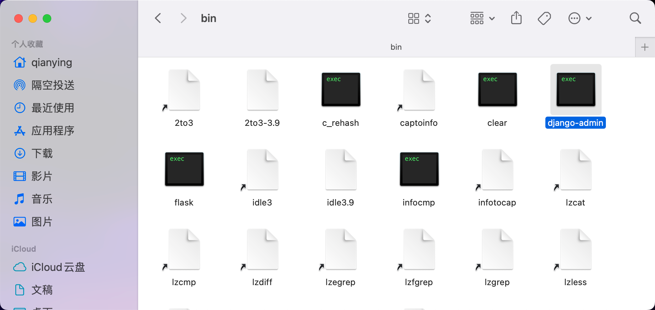
Task: Open iCloud 云盘 in sidebar
Action: [x=49, y=267]
